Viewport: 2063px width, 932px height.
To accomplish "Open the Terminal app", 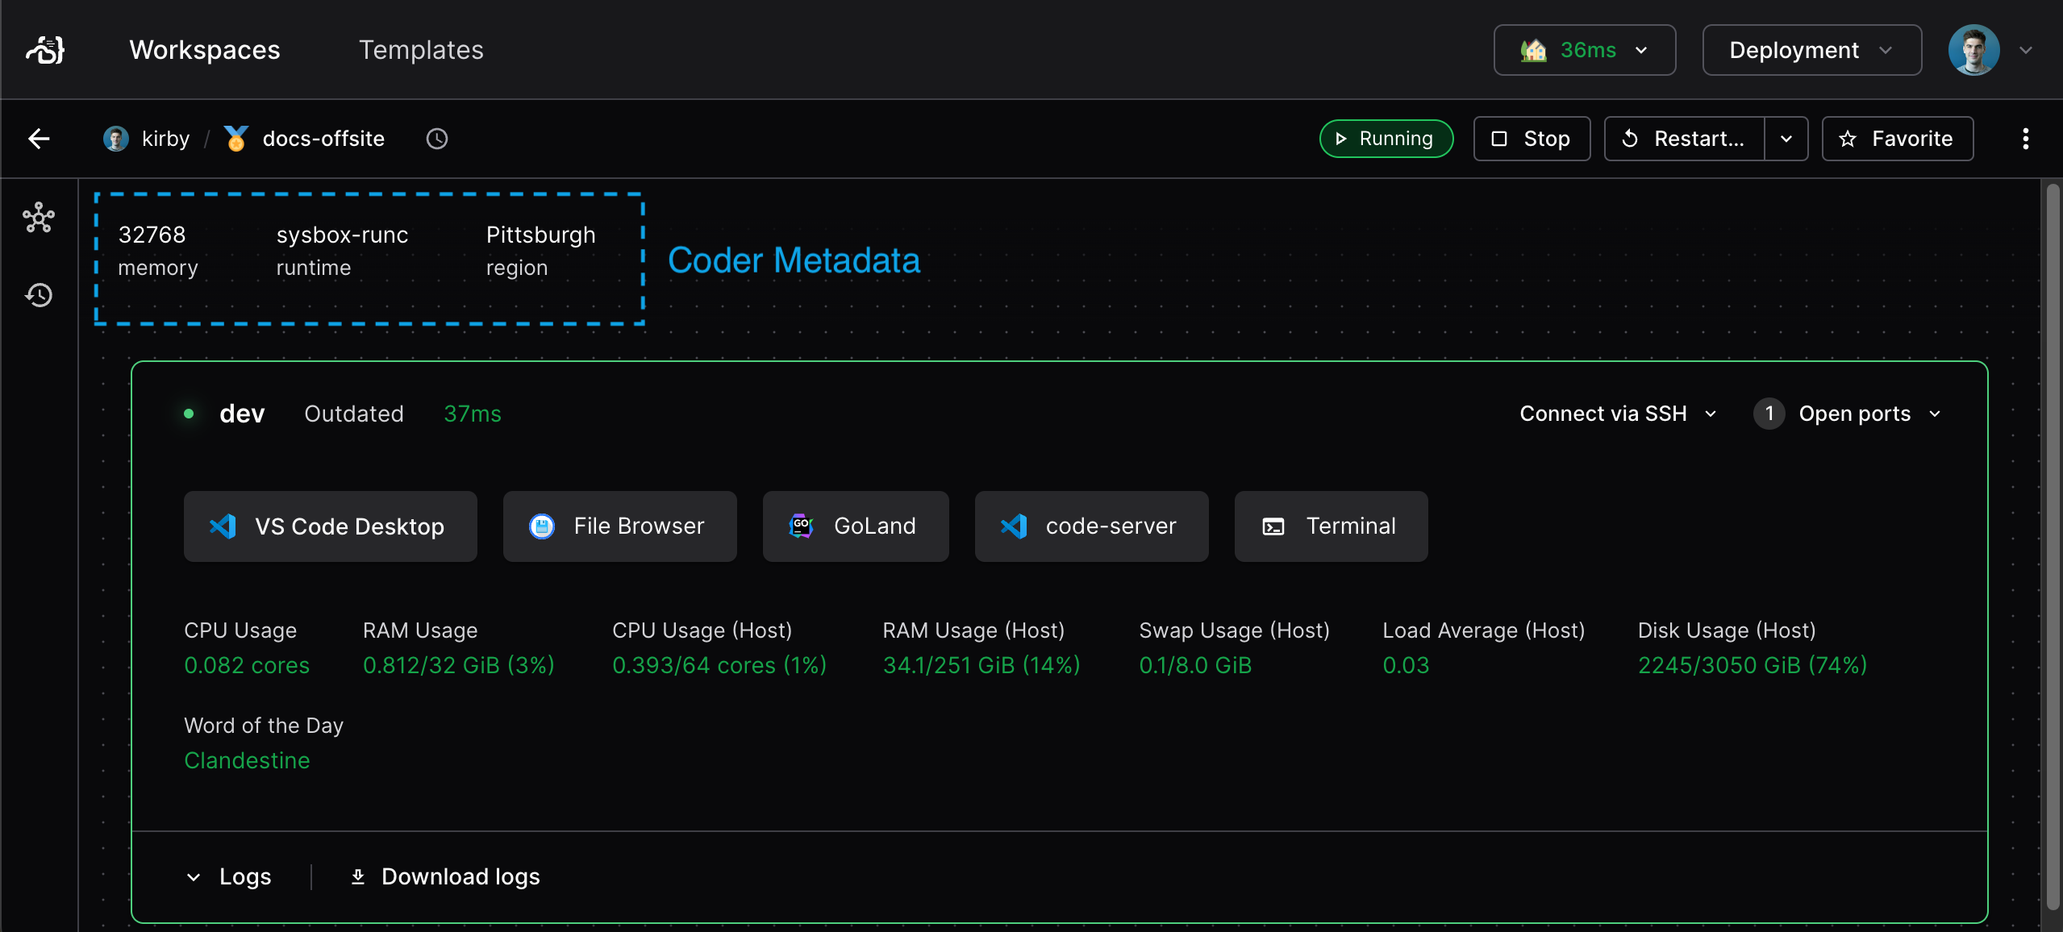I will 1331,526.
